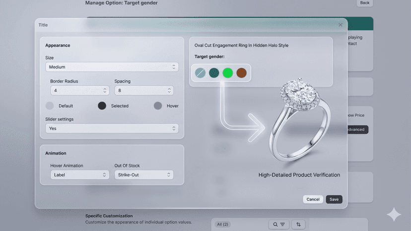
Task: Open the Slider settings dropdown showing Yes
Action: [112, 128]
